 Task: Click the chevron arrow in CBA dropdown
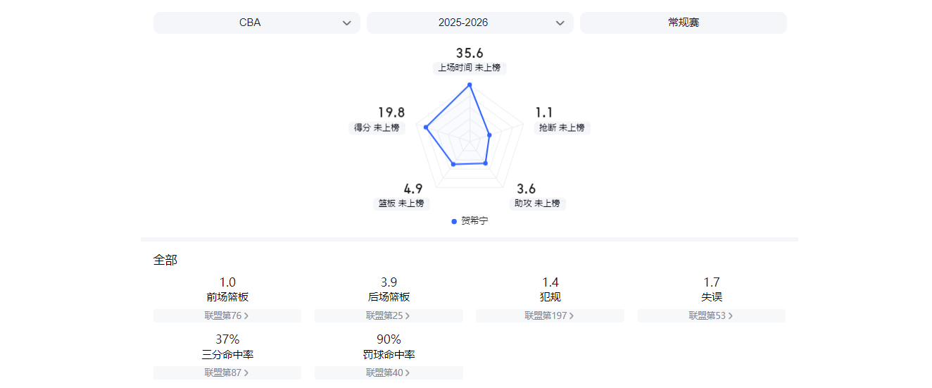pyautogui.click(x=347, y=23)
